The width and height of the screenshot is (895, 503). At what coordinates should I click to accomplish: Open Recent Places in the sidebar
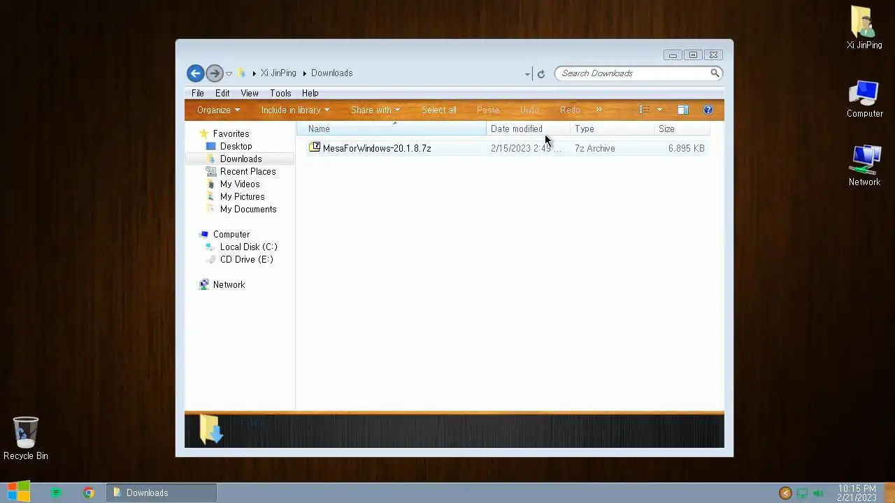[248, 171]
